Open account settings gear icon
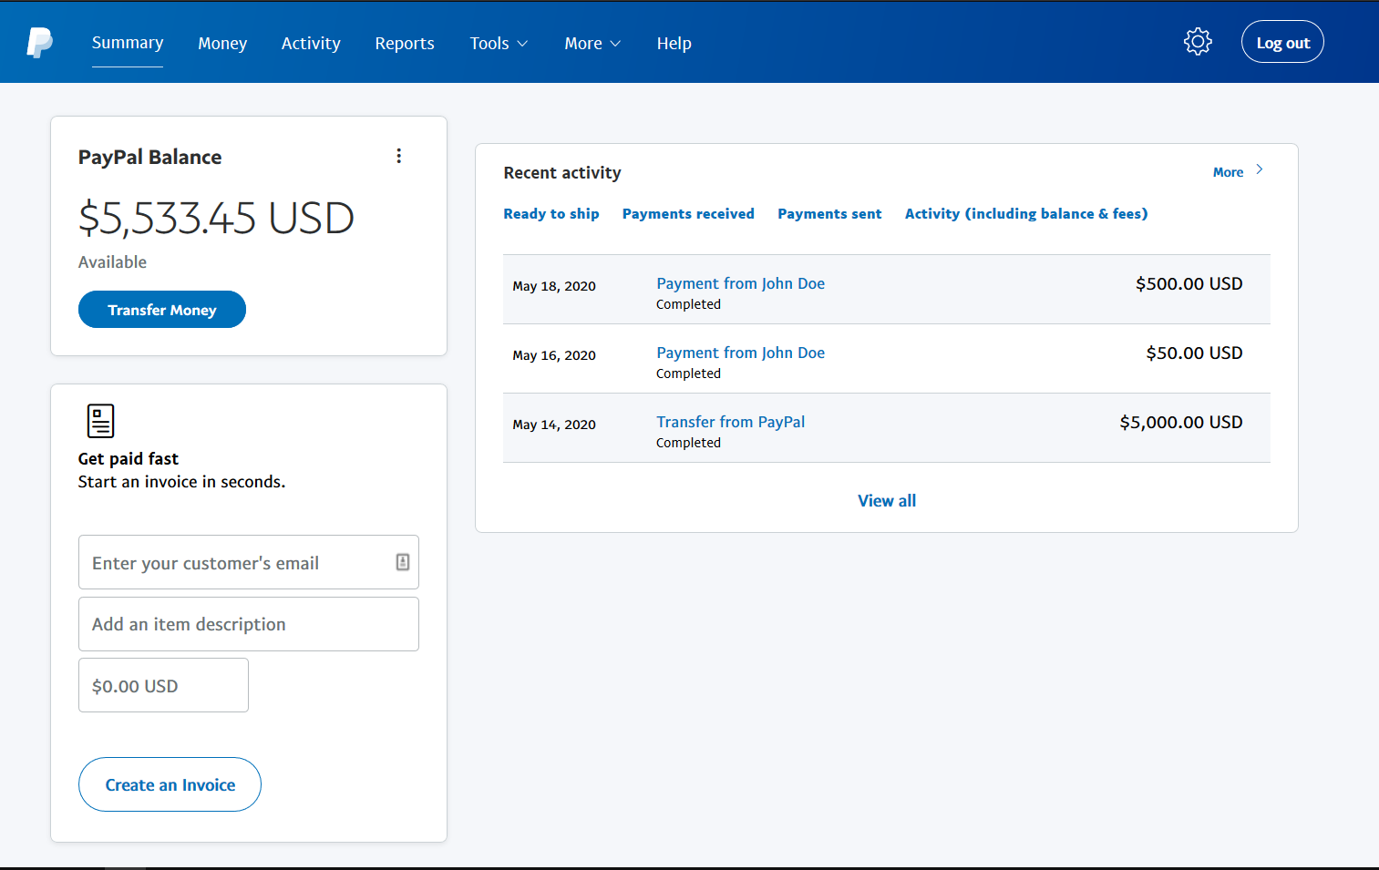Image resolution: width=1379 pixels, height=870 pixels. tap(1197, 42)
